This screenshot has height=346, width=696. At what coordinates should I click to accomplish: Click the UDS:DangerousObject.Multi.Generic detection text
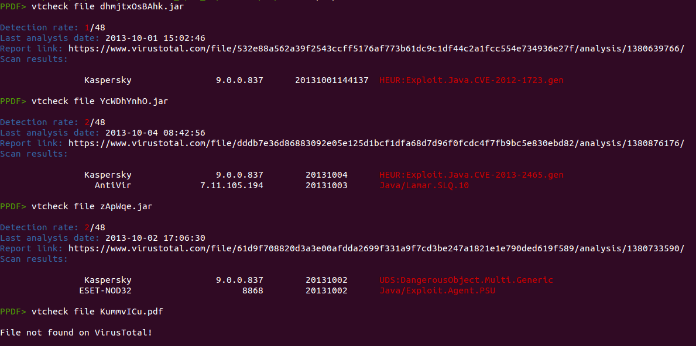tap(466, 280)
